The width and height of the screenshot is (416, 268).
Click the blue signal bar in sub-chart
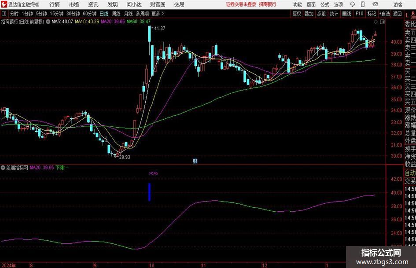coord(149,192)
